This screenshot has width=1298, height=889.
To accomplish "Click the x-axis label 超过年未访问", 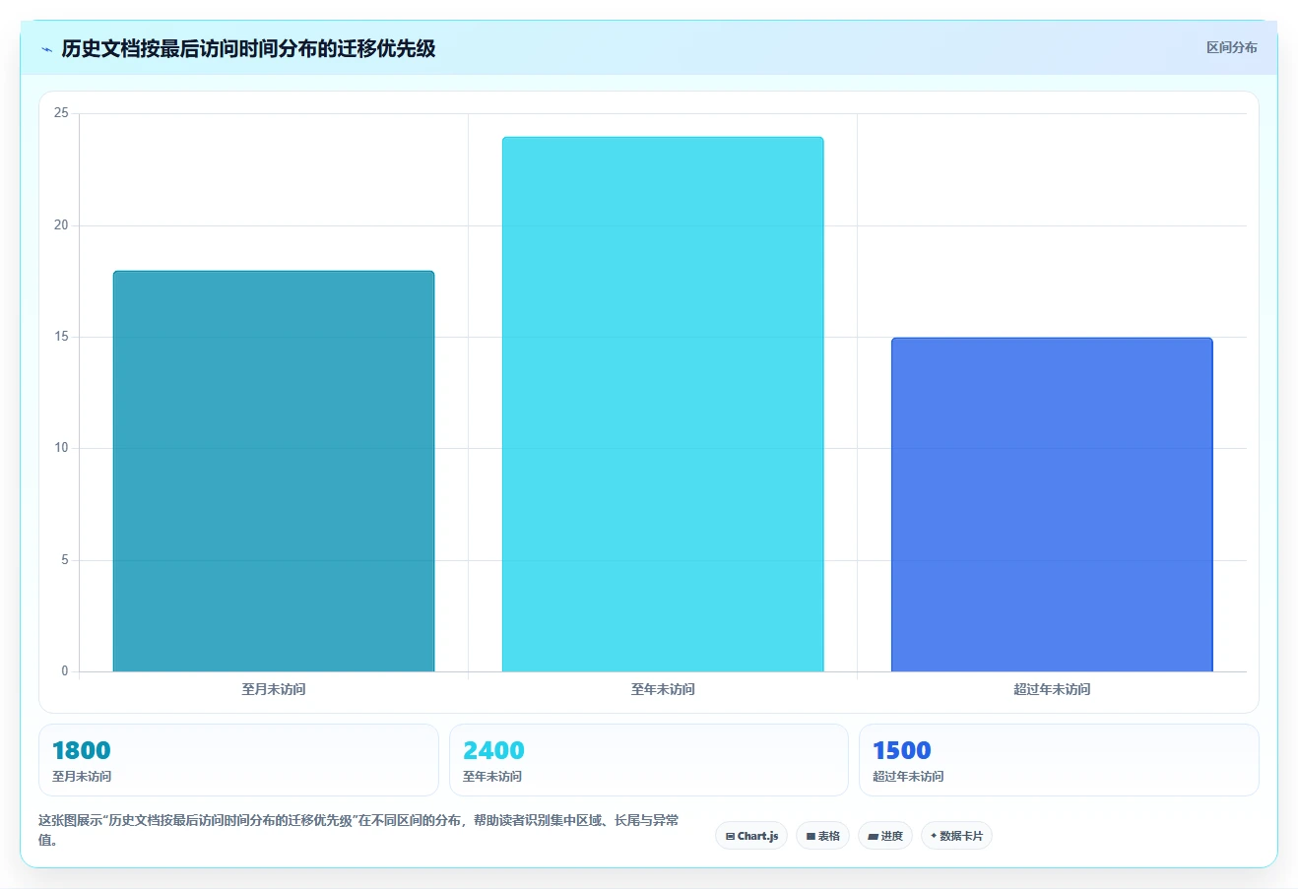I will point(1052,689).
